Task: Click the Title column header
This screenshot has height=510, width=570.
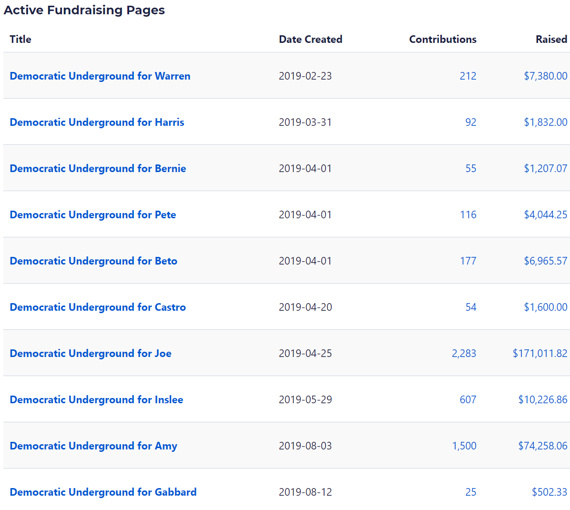Action: tap(20, 40)
